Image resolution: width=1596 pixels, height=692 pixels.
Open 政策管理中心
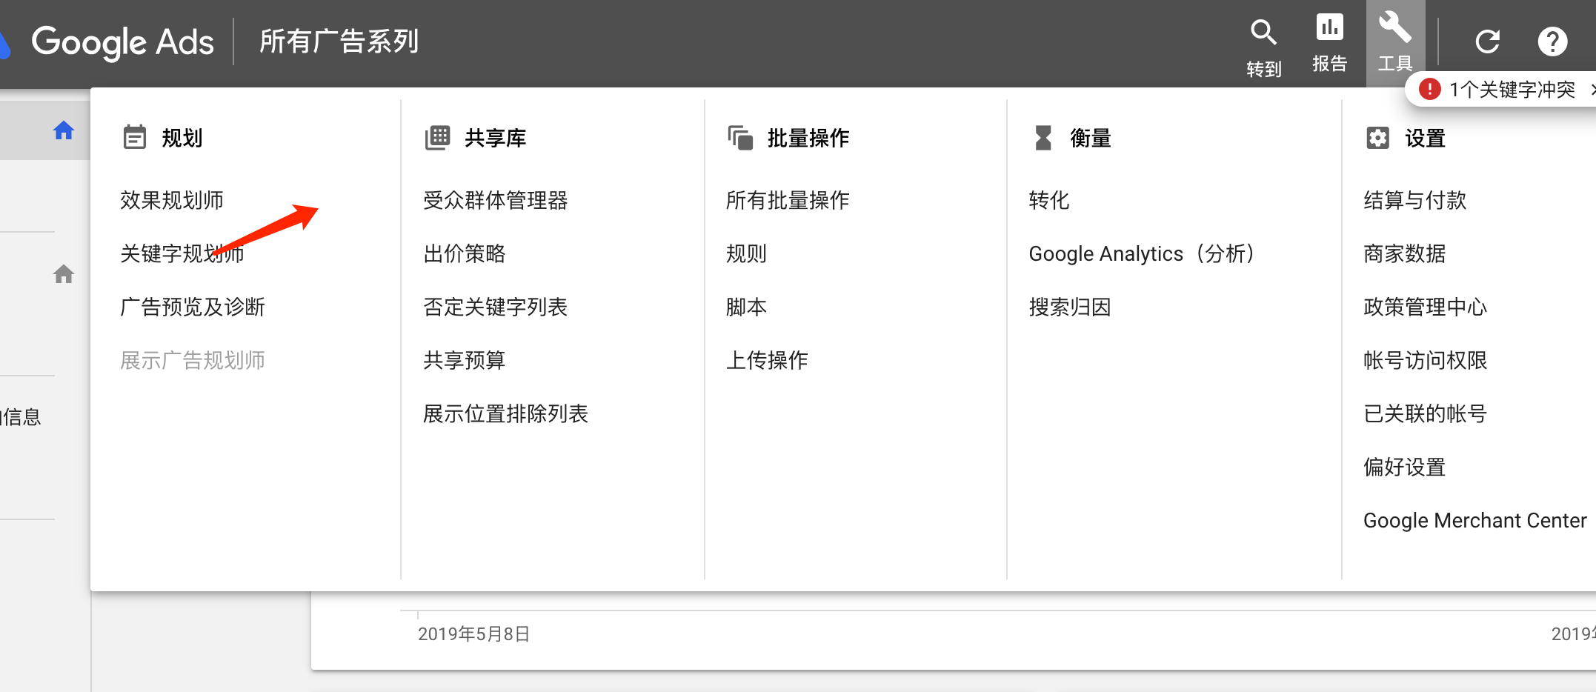pos(1426,307)
